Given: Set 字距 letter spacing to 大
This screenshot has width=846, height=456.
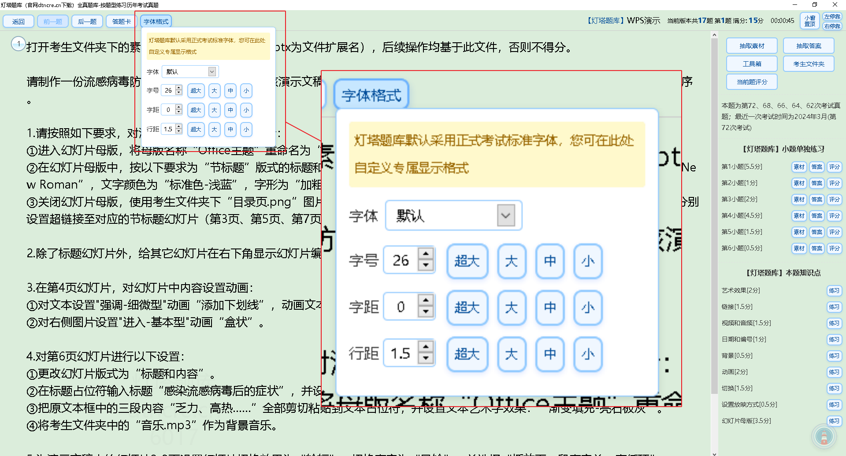Looking at the screenshot, I should pyautogui.click(x=214, y=110).
